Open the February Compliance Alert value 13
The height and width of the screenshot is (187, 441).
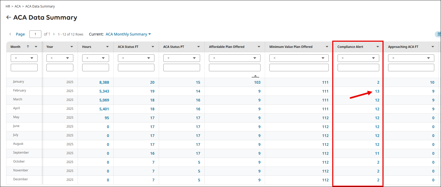point(377,91)
